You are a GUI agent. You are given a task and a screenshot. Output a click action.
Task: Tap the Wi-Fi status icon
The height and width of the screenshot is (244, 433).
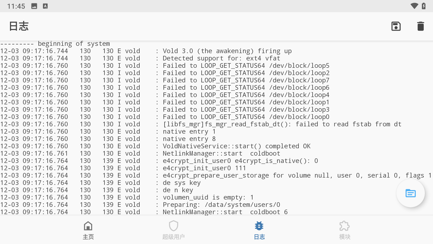[x=414, y=6]
